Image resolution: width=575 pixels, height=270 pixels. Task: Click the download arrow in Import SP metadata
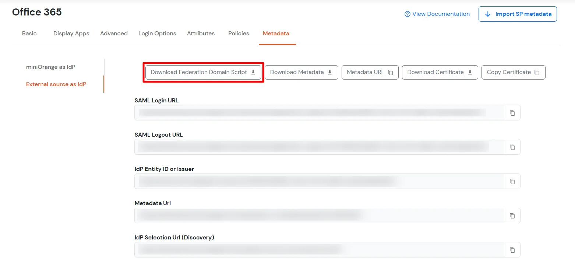click(487, 14)
